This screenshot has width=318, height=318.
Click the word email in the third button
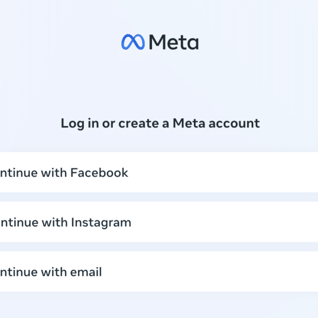coord(86,272)
